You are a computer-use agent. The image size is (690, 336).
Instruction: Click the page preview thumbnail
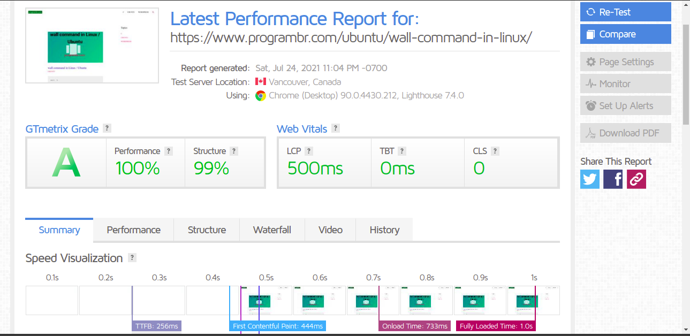click(x=92, y=45)
